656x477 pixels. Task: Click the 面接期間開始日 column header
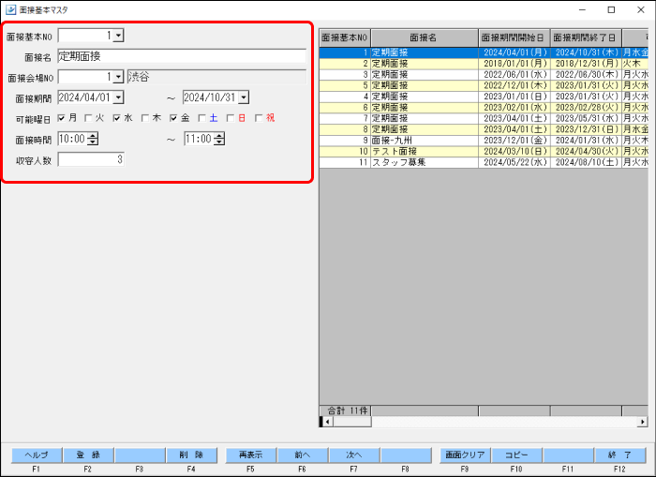pyautogui.click(x=514, y=38)
